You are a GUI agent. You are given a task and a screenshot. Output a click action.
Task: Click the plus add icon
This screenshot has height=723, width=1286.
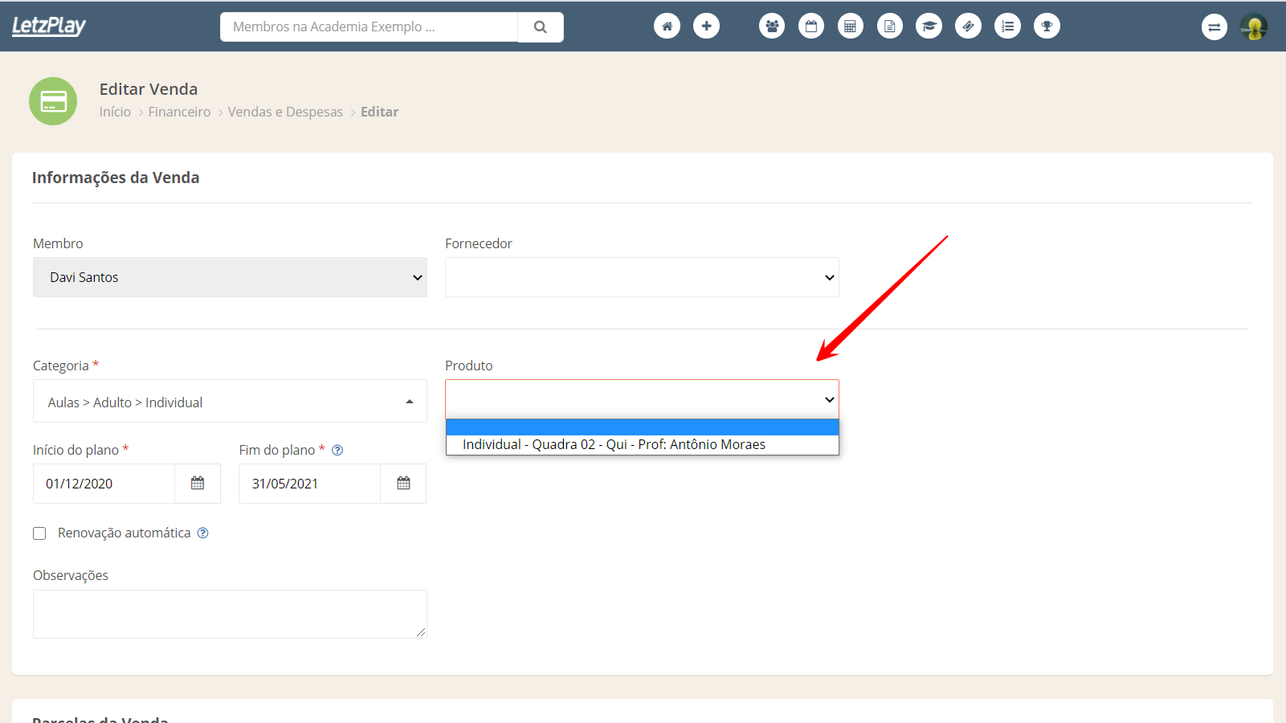(x=706, y=27)
